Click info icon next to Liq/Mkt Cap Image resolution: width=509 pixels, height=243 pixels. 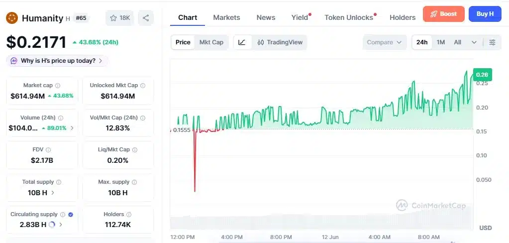135,150
